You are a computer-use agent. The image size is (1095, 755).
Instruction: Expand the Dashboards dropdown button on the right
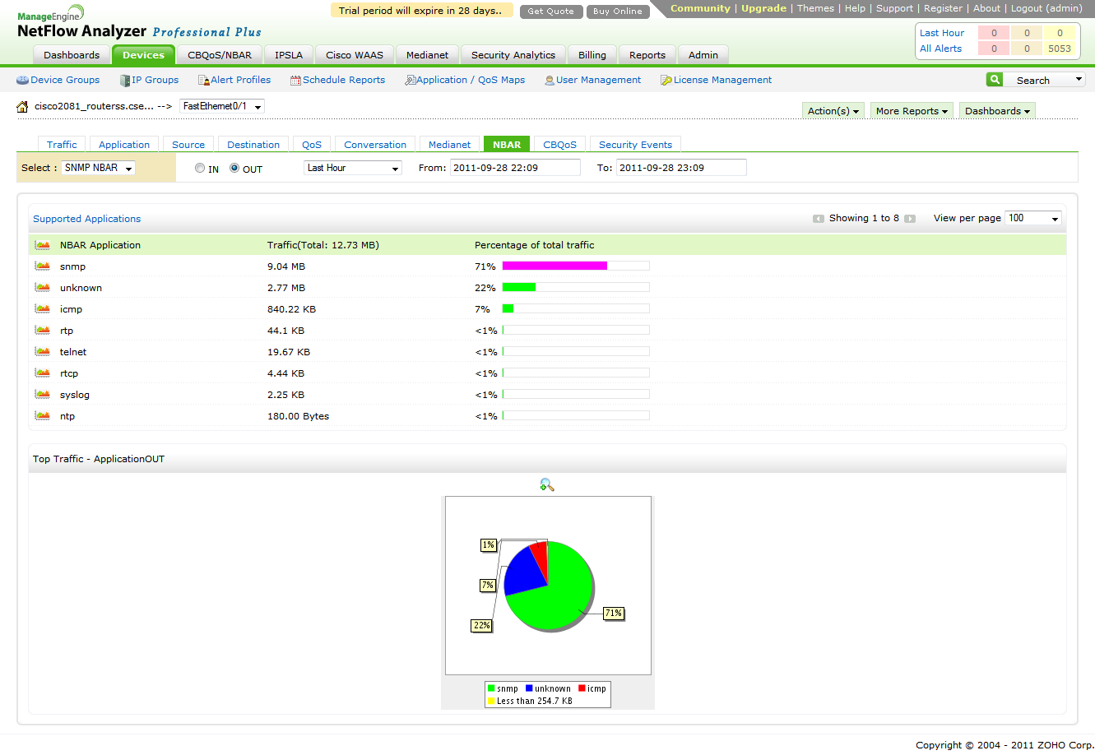(997, 111)
